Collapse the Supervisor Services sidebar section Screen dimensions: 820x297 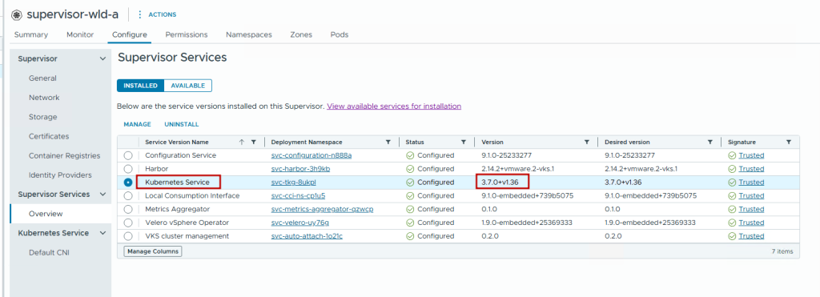(x=102, y=195)
